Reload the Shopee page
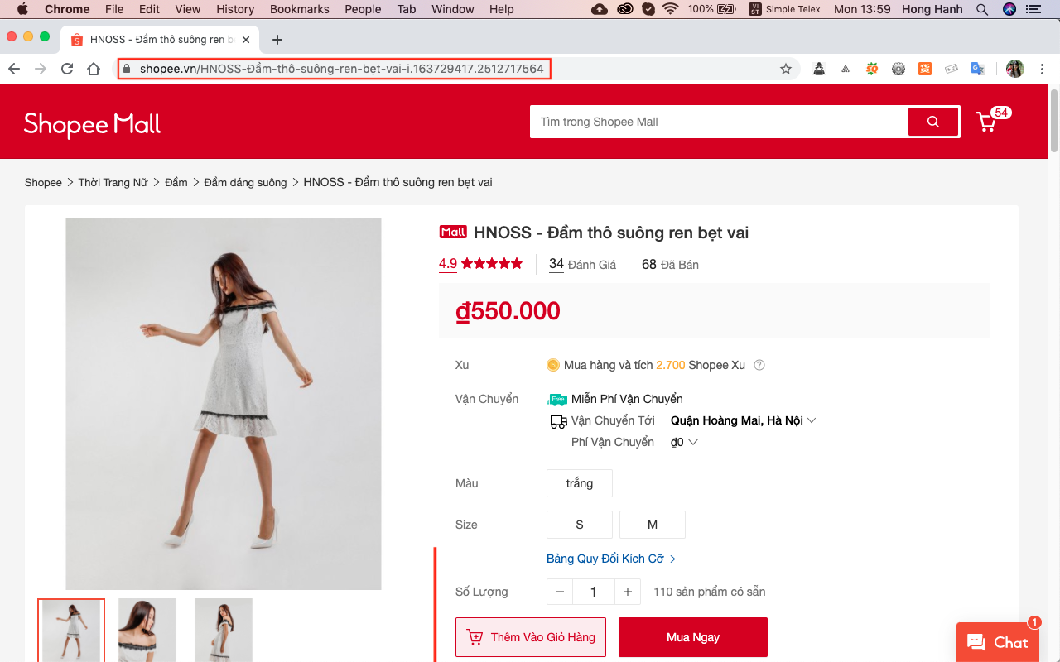1060x662 pixels. (67, 69)
